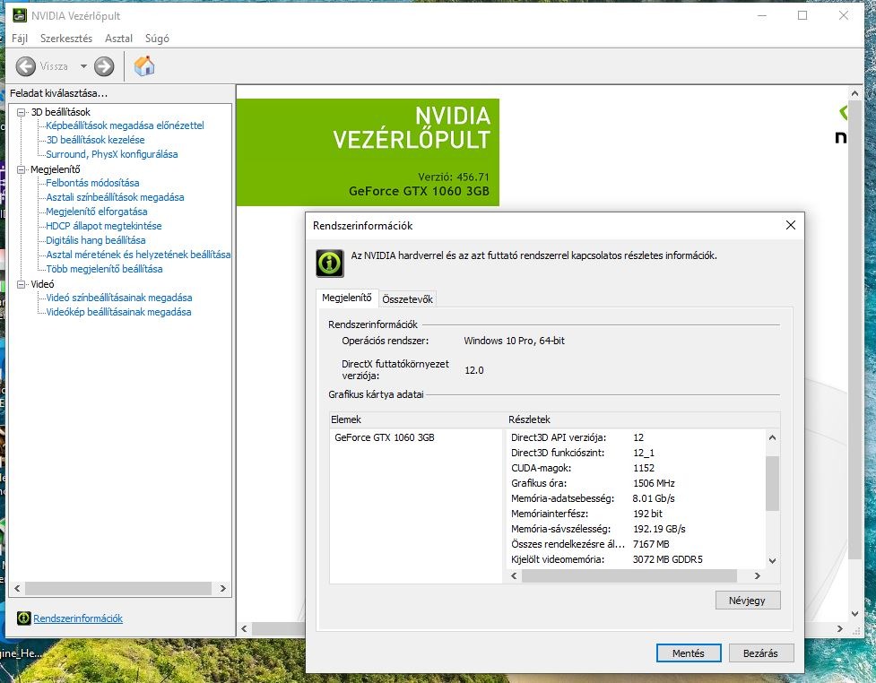The image size is (876, 683).
Task: Click the green info icon in Rendszerinformációk dialog
Action: 330,263
